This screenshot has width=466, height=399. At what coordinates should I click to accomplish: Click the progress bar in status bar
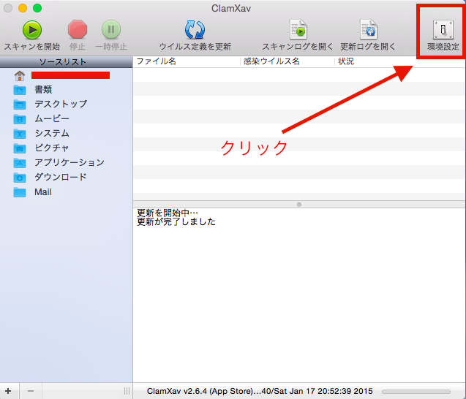click(416, 392)
